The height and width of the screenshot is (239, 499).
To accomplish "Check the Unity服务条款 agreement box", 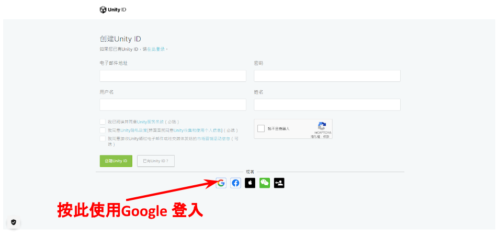I will tap(103, 122).
